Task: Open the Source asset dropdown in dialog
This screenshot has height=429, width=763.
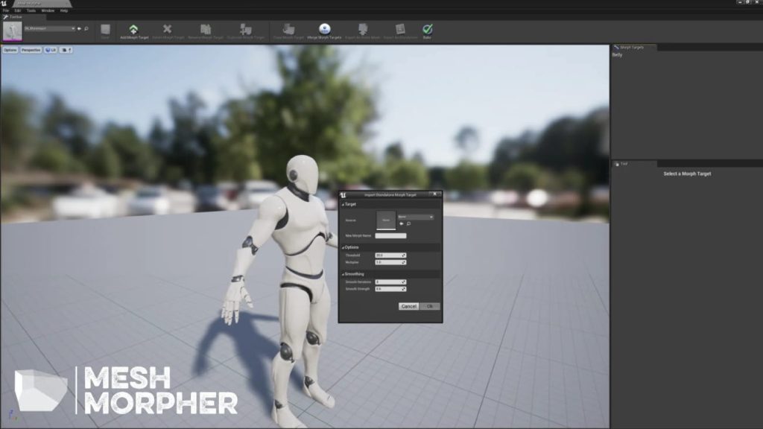Action: [x=415, y=217]
